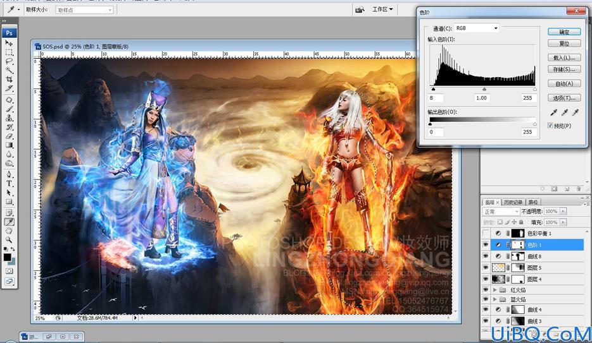Hide the 曲线 8 layer
This screenshot has width=592, height=343.
pos(486,256)
